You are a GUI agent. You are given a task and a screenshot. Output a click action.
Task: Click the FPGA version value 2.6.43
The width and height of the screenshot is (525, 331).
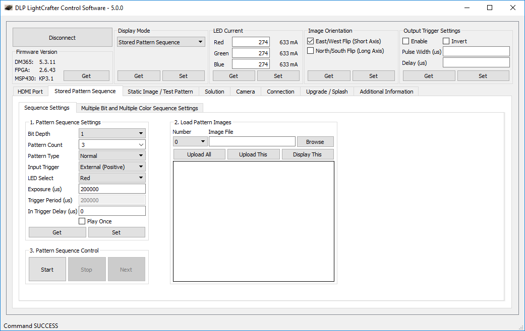tap(47, 70)
